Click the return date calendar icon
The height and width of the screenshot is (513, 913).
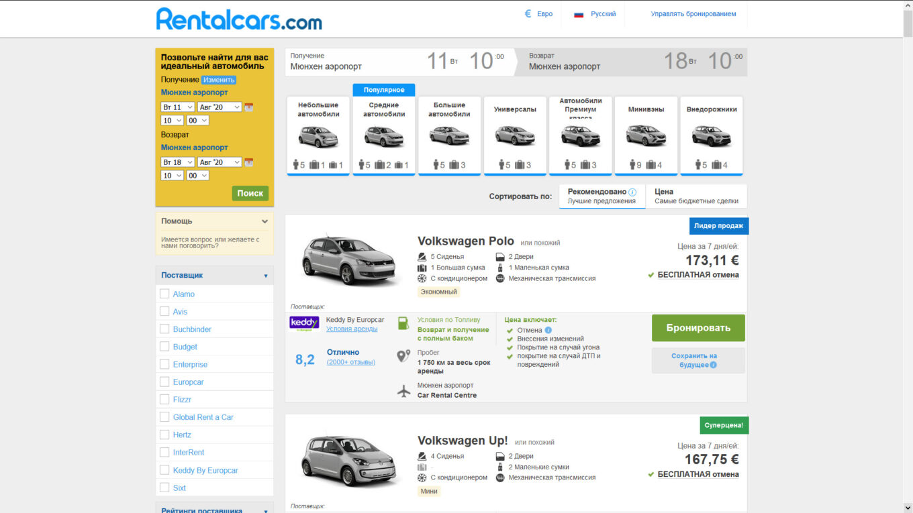coord(249,162)
